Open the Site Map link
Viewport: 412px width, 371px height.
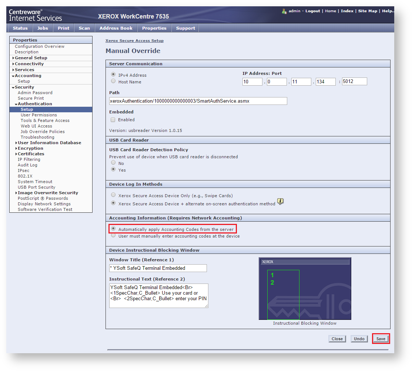pyautogui.click(x=368, y=11)
